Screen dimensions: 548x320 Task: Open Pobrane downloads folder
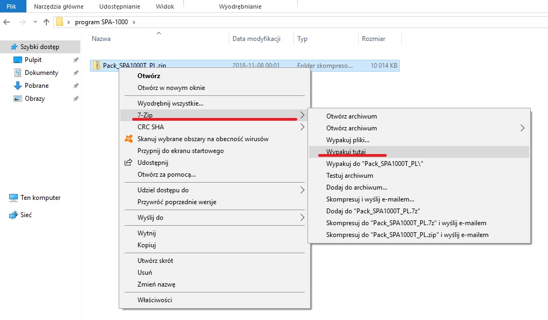click(x=36, y=86)
